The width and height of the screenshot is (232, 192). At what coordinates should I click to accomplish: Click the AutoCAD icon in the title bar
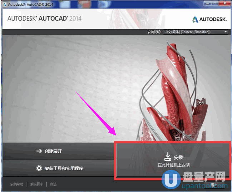pos(5,4)
